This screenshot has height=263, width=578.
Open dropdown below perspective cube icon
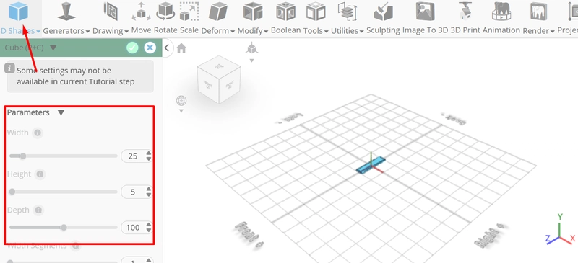[x=251, y=61]
